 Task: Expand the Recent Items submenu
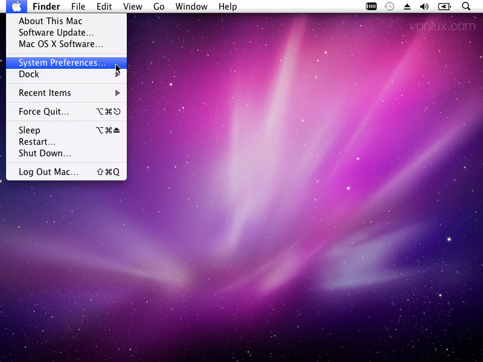(66, 93)
